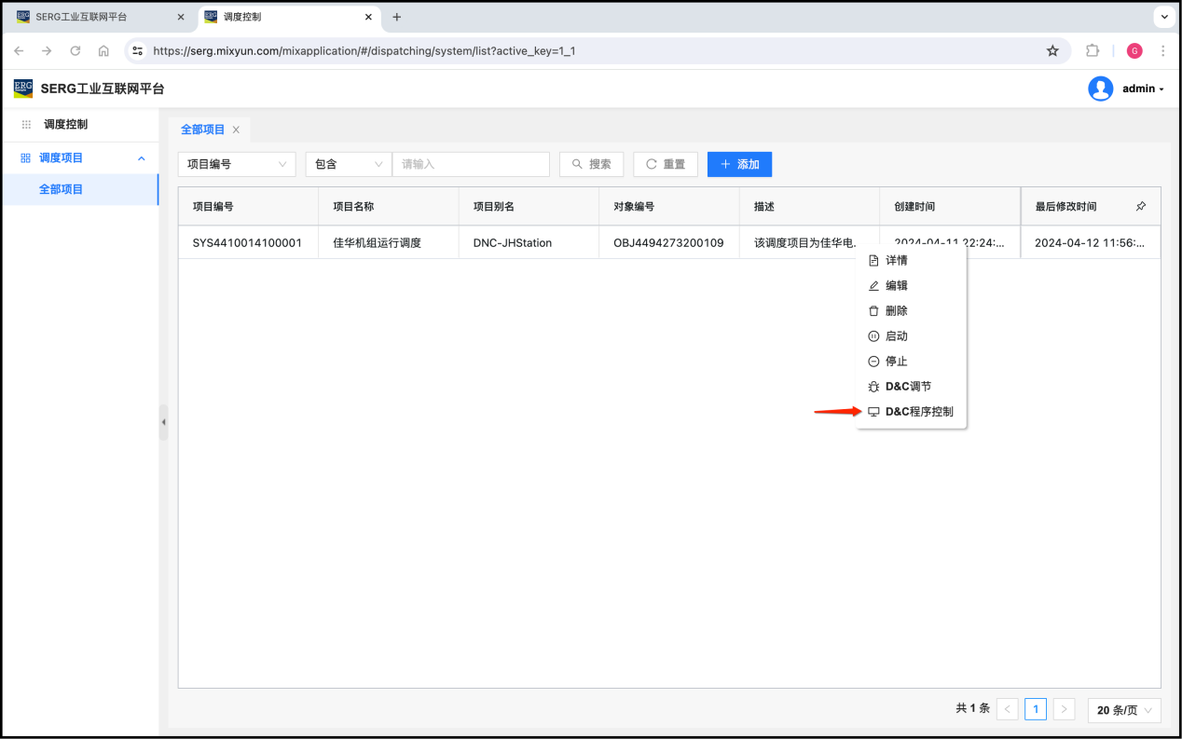Select D&C程序控制 from context menu

click(918, 412)
